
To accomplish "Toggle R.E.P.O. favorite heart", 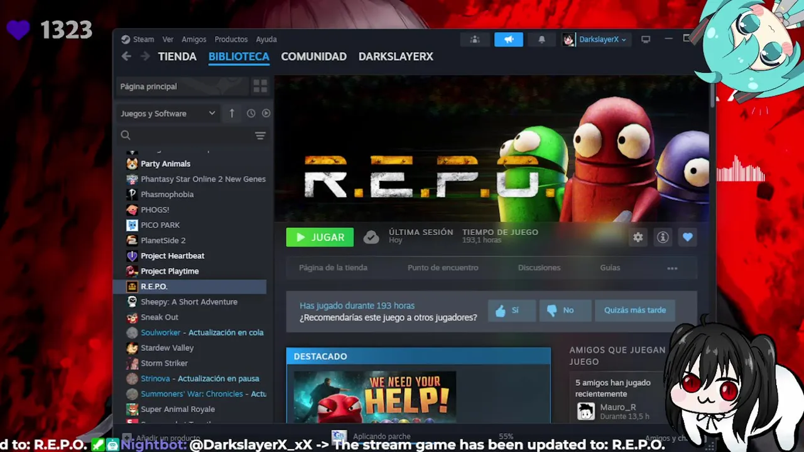I will click(688, 237).
